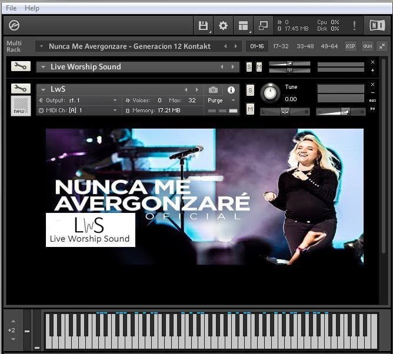Image resolution: width=393 pixels, height=354 pixels.
Task: Load next instrument for LwS
Action: click(x=197, y=89)
